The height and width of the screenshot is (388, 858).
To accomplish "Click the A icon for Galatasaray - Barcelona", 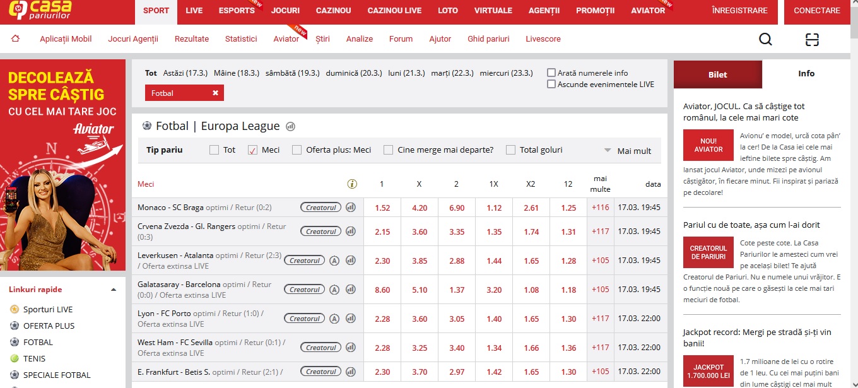I will point(334,290).
